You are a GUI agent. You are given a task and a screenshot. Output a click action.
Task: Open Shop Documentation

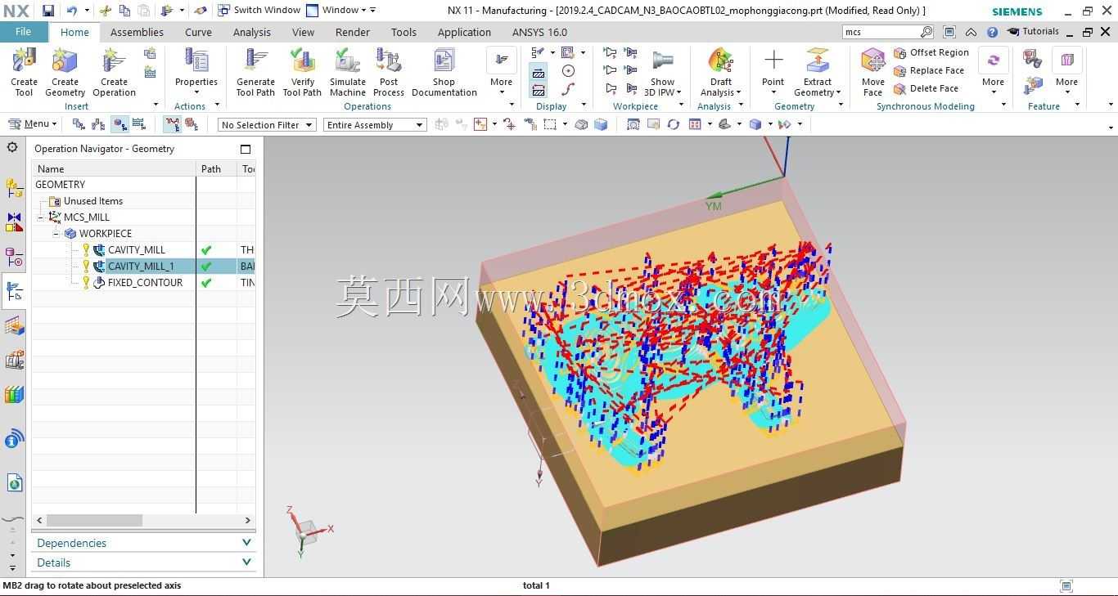pos(444,72)
